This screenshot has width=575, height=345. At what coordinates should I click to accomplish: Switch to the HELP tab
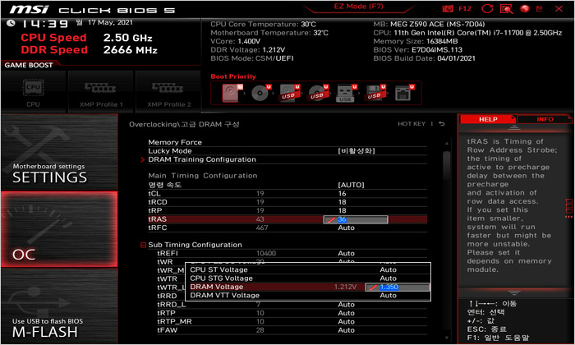click(488, 119)
